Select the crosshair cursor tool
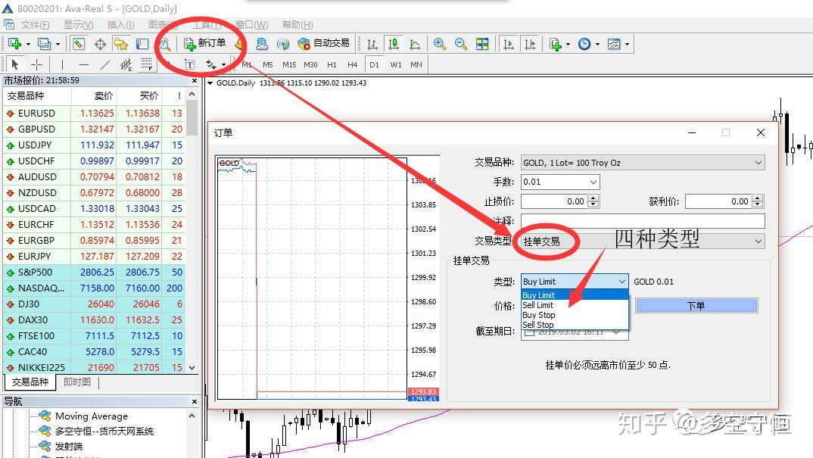The image size is (813, 458). (x=37, y=64)
